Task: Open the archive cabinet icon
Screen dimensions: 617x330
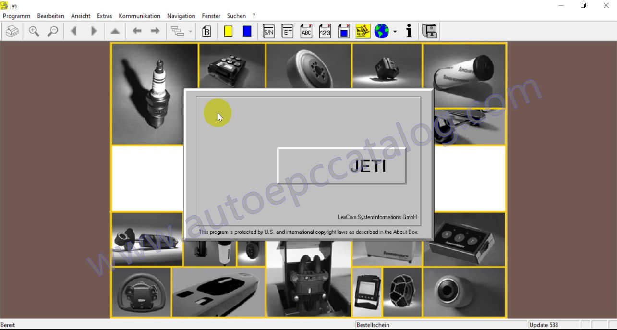Action: point(429,31)
